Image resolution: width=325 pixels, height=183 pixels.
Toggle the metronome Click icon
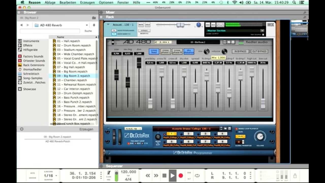point(109,173)
